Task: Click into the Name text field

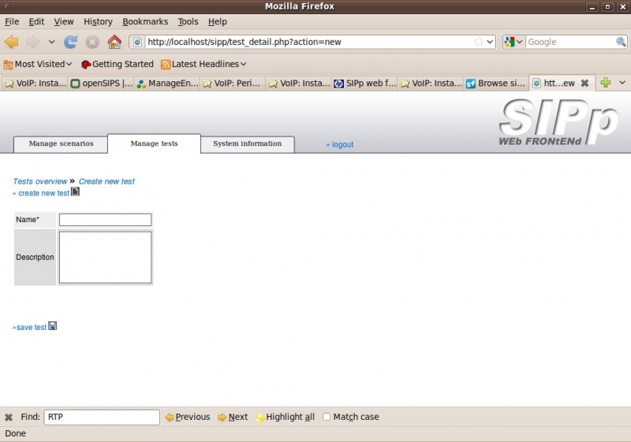Action: point(105,220)
